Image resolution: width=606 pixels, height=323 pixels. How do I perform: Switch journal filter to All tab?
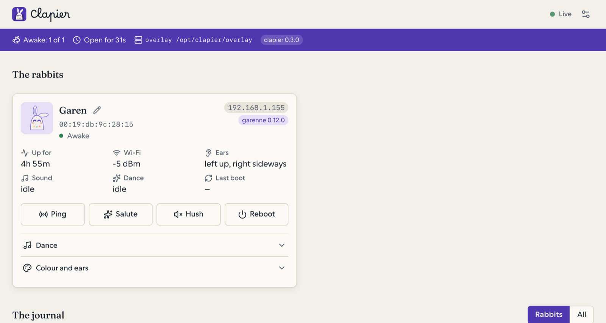pyautogui.click(x=581, y=314)
